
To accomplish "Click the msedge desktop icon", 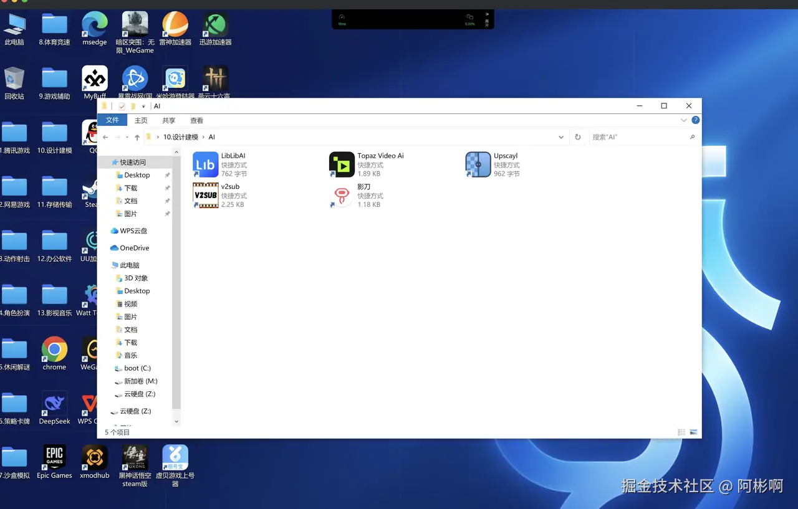I will tap(95, 29).
